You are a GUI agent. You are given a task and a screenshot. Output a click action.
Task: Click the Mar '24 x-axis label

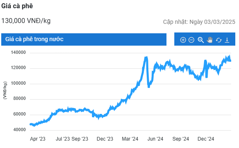[x=130, y=139]
